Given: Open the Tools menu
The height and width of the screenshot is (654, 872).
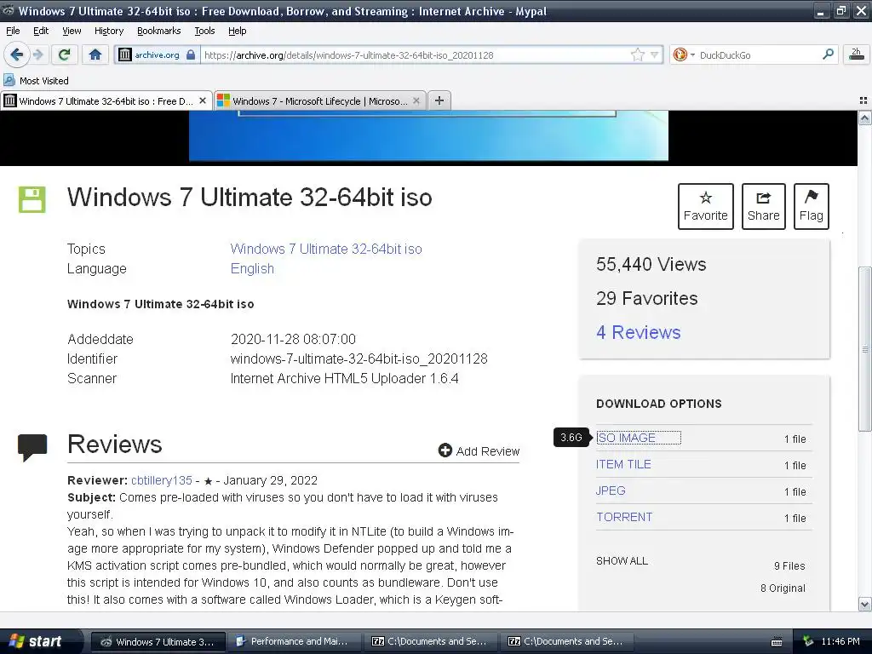Looking at the screenshot, I should (x=204, y=32).
